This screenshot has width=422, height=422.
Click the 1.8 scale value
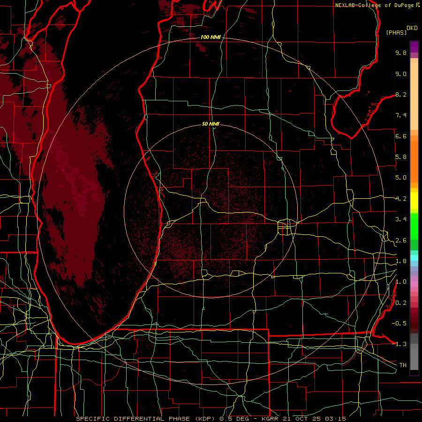point(401,261)
